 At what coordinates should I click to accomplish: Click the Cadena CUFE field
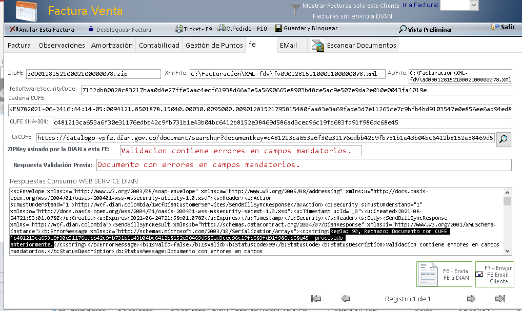(x=260, y=110)
